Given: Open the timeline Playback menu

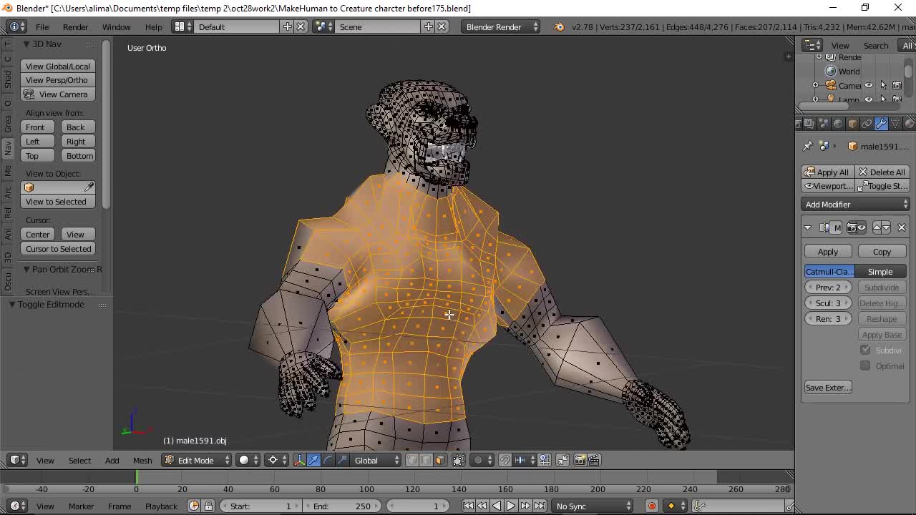Looking at the screenshot, I should coord(161,506).
